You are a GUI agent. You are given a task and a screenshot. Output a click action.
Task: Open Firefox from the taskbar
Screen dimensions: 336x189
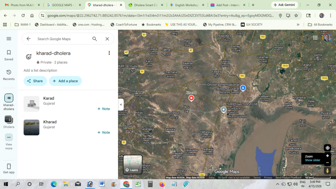pos(162,184)
